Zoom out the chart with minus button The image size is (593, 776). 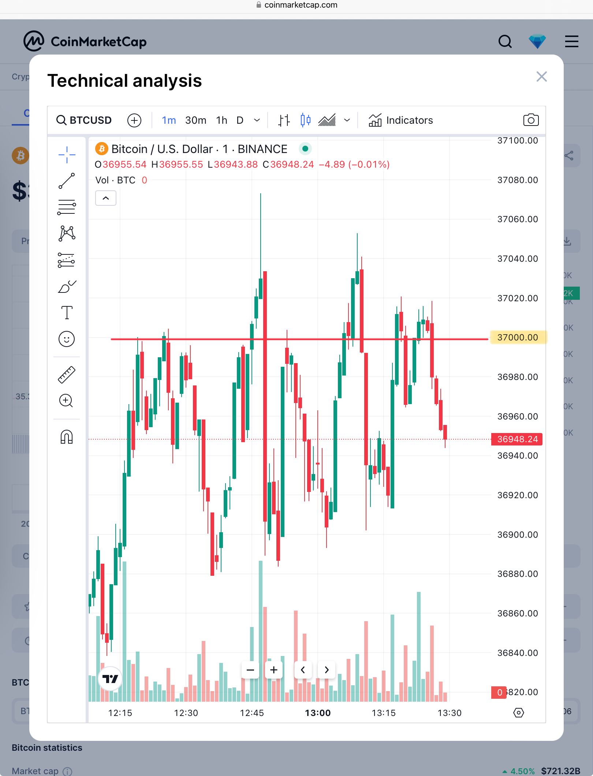[250, 670]
